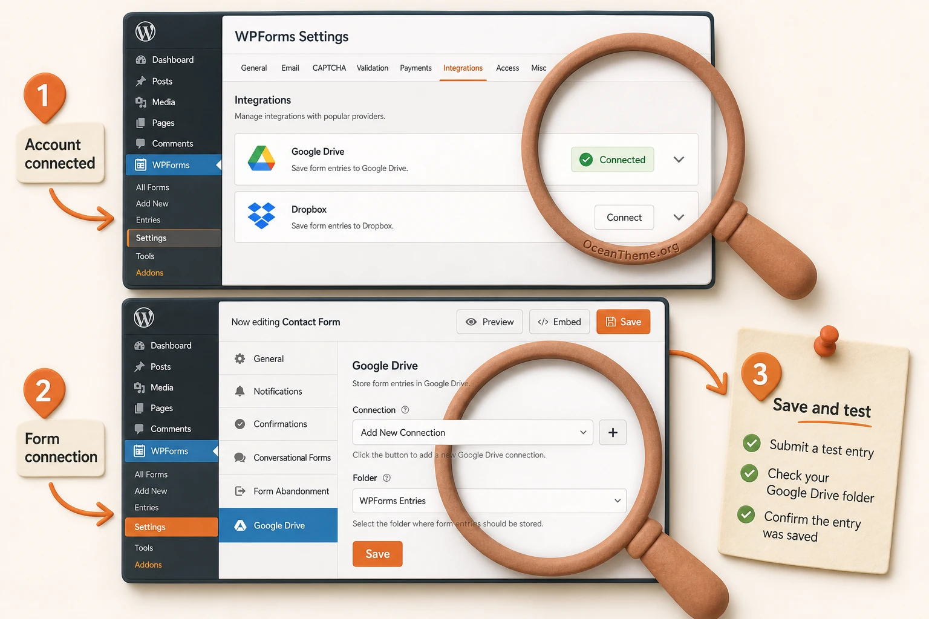Click the plus button to add a connection
Viewport: 929px width, 619px height.
pos(613,432)
